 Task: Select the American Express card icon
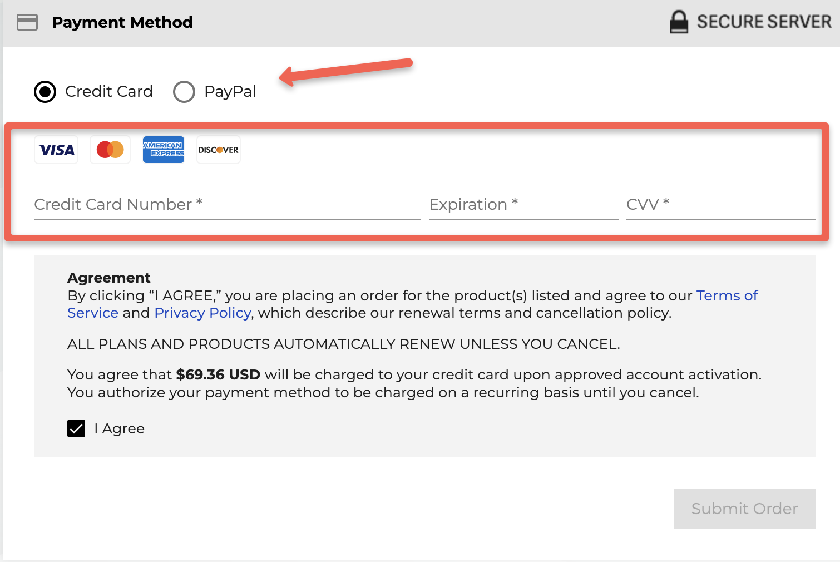(x=163, y=149)
